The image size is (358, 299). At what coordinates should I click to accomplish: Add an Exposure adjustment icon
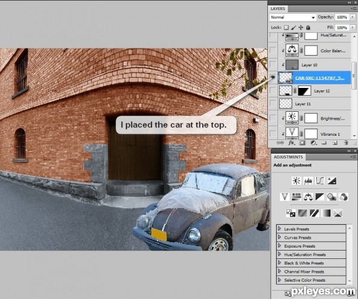[x=332, y=181]
